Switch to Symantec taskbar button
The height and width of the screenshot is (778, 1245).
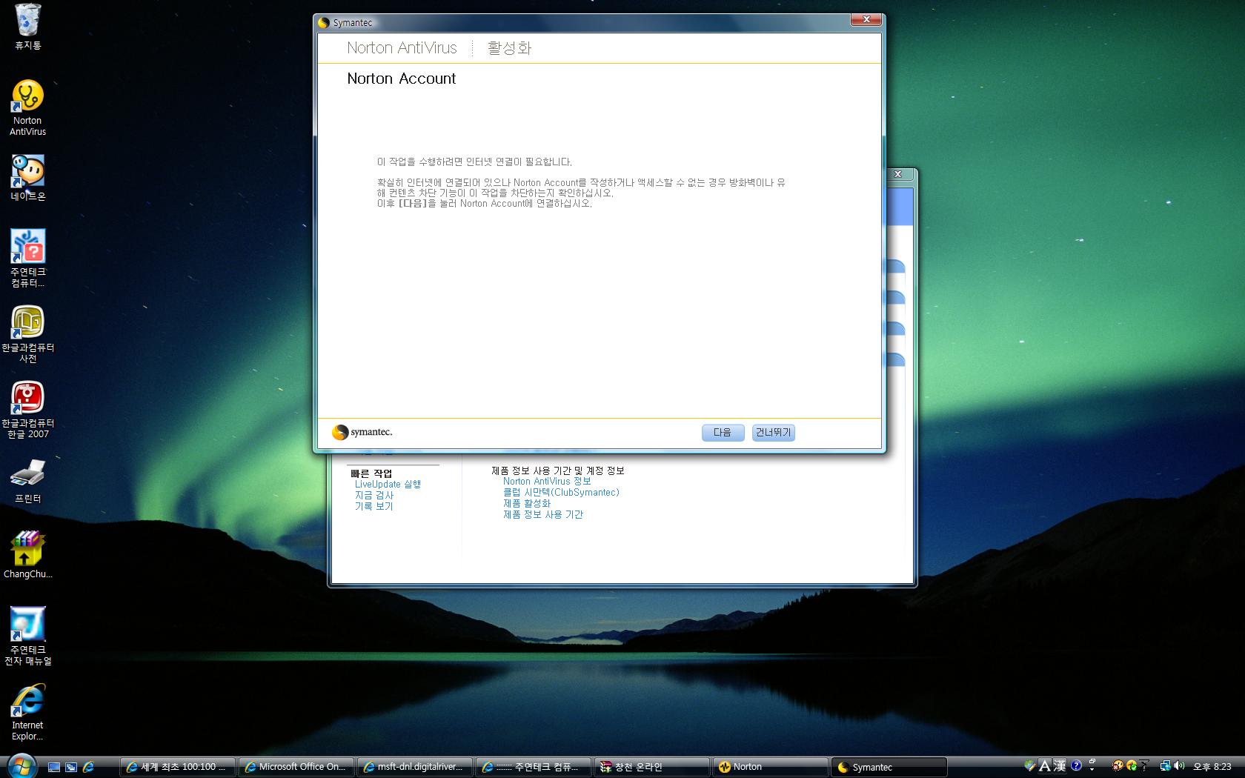889,767
